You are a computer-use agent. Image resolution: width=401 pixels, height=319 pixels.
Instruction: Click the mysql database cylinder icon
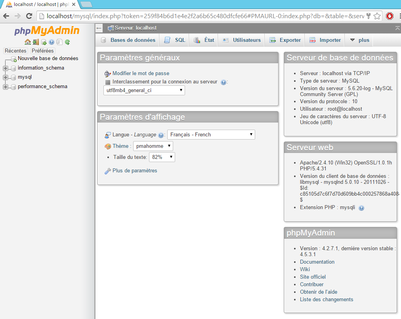(13, 77)
